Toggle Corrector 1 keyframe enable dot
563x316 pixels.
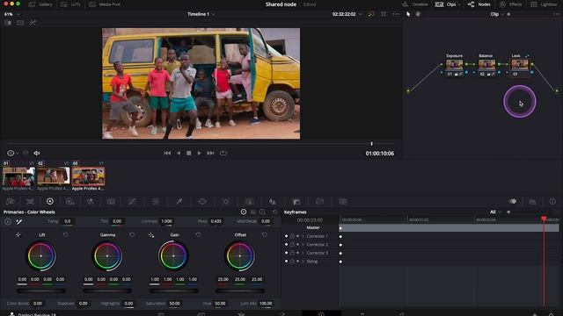point(286,236)
